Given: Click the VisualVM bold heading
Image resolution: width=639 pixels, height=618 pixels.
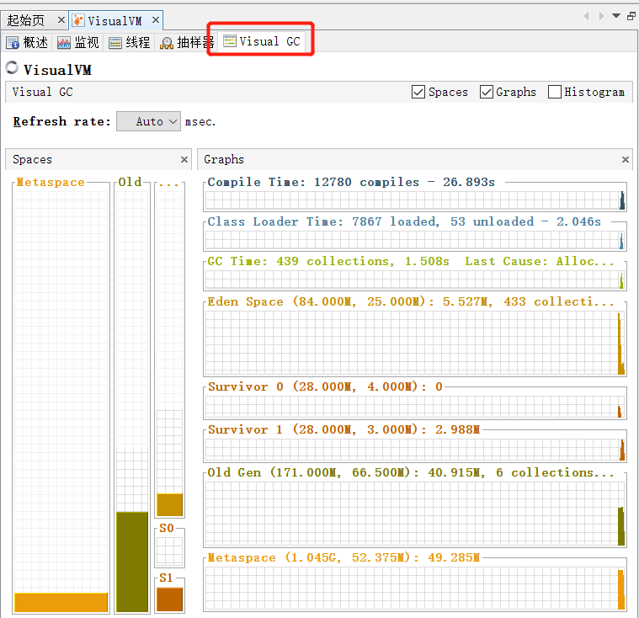Looking at the screenshot, I should coord(57,70).
